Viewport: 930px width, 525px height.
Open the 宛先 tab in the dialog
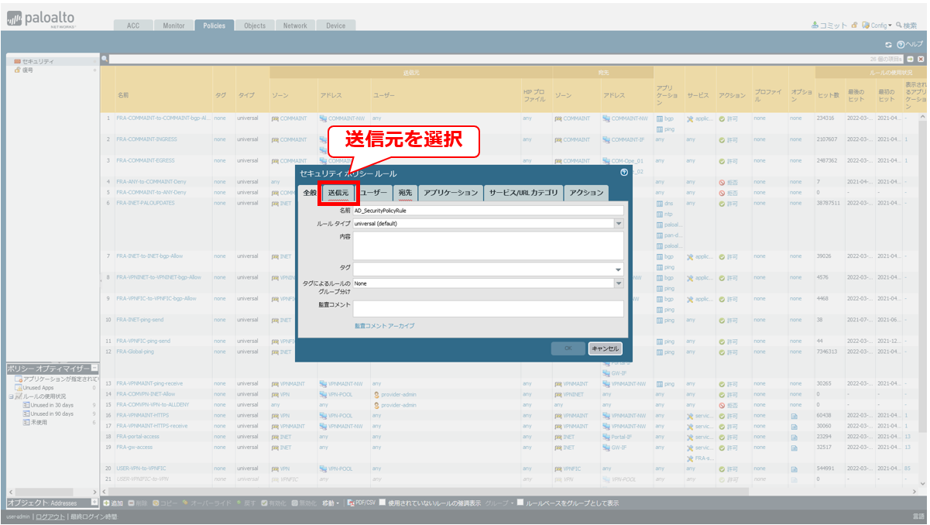pyautogui.click(x=406, y=192)
